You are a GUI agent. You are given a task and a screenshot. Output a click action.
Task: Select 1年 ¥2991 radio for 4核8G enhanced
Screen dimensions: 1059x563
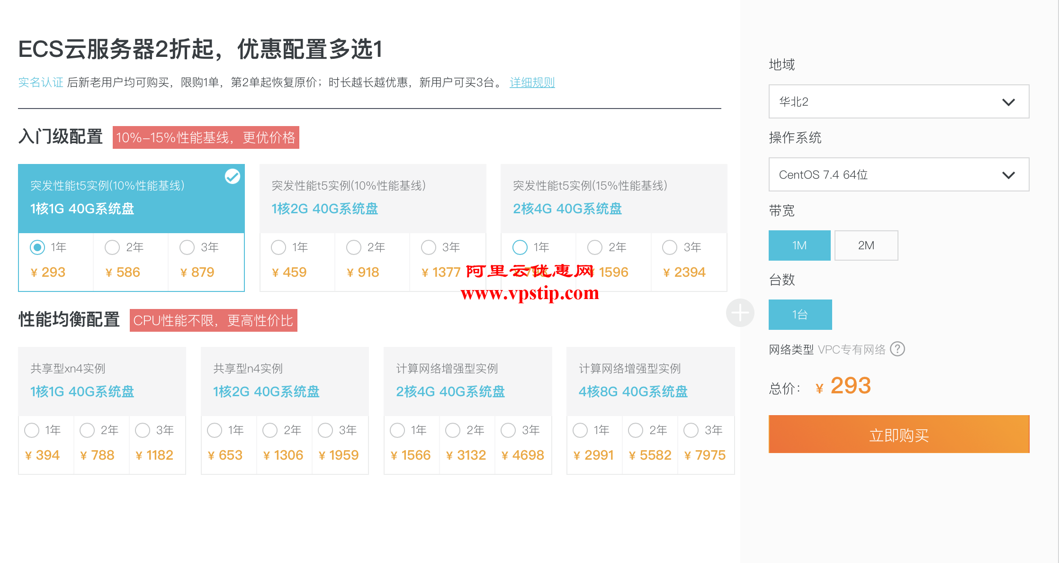580,430
